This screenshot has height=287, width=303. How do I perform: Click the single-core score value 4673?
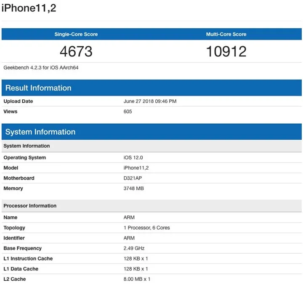pyautogui.click(x=76, y=52)
